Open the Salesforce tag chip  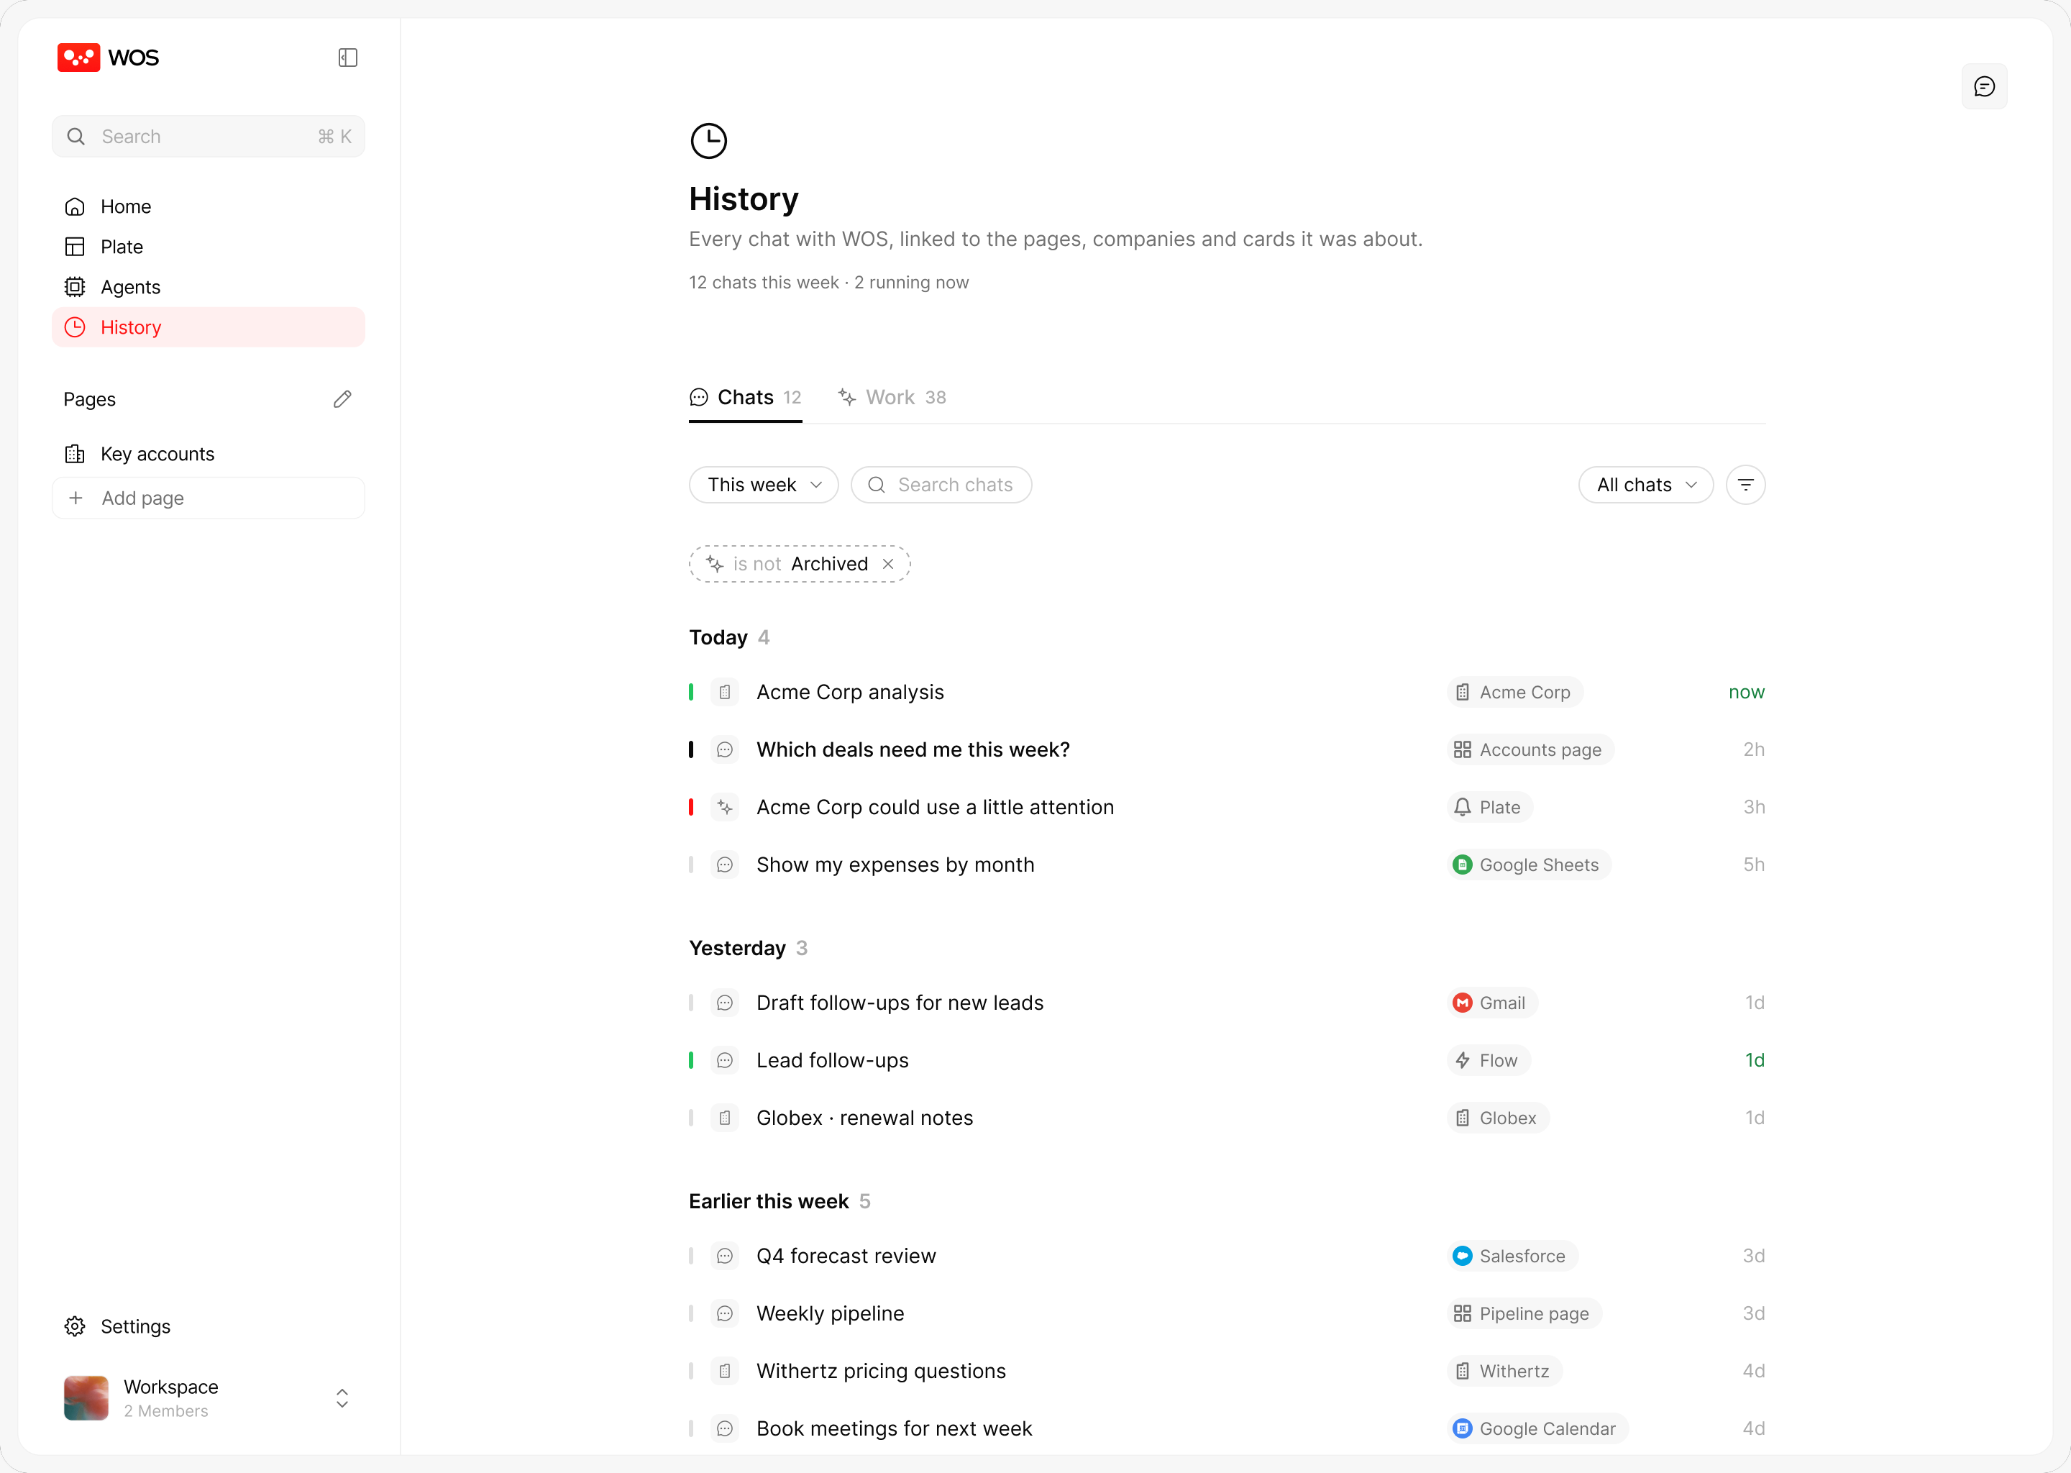(x=1512, y=1255)
